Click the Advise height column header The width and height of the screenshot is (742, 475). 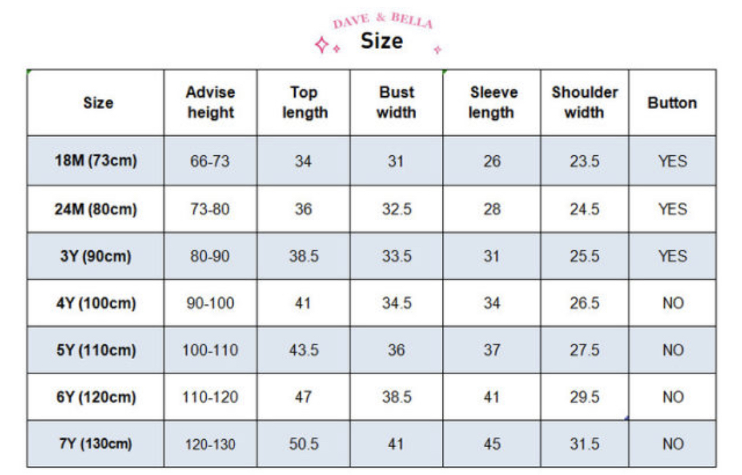211,103
